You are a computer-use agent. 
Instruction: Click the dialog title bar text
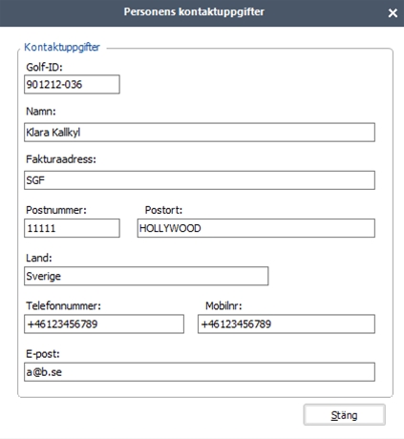pos(194,11)
